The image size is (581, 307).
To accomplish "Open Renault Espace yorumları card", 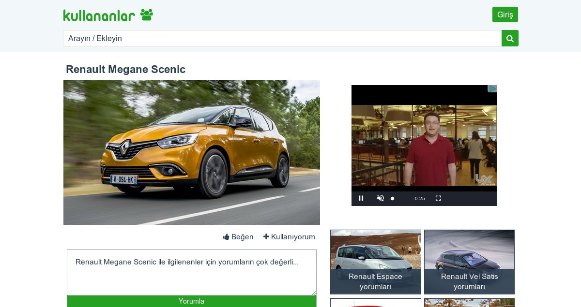I will tap(376, 262).
